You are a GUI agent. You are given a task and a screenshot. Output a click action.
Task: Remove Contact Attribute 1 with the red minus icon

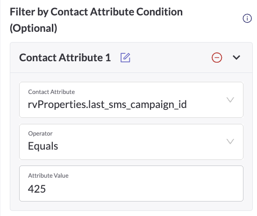click(x=217, y=58)
